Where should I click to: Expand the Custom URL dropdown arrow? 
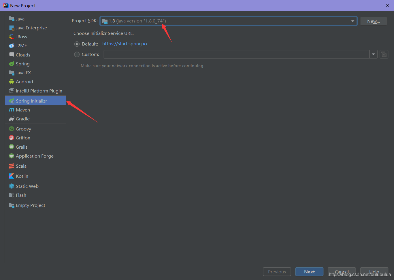(x=374, y=54)
